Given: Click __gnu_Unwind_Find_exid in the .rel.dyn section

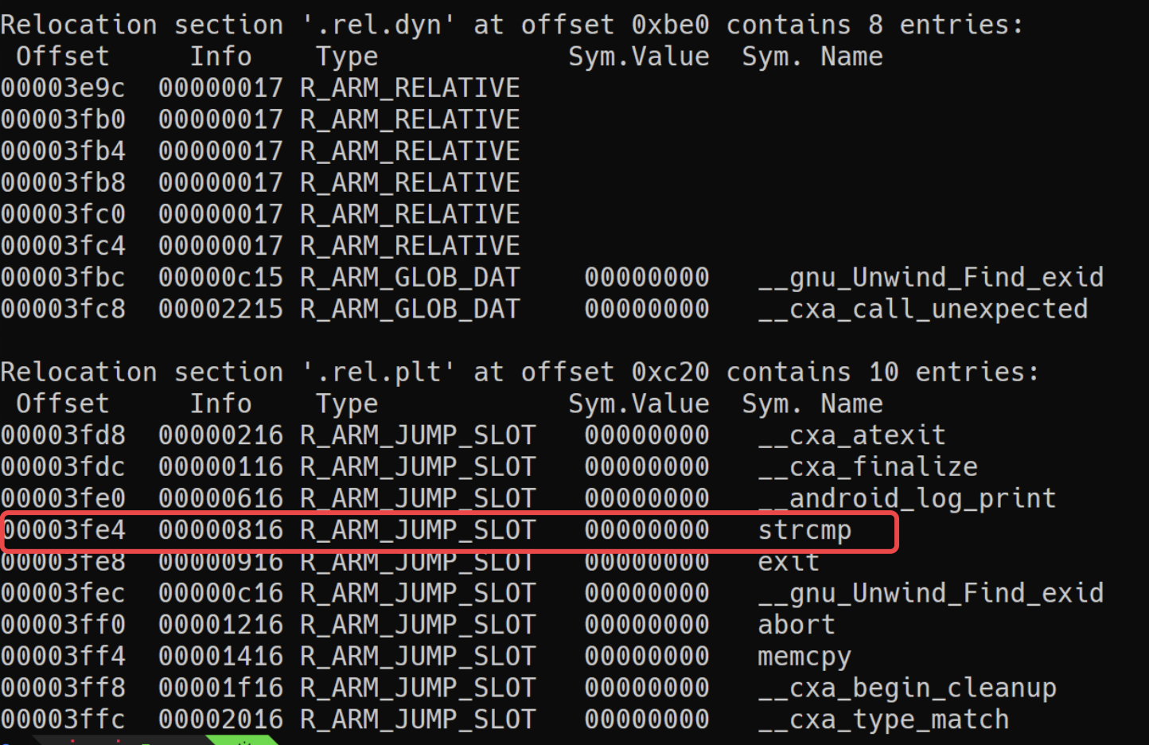Looking at the screenshot, I should click(x=931, y=278).
